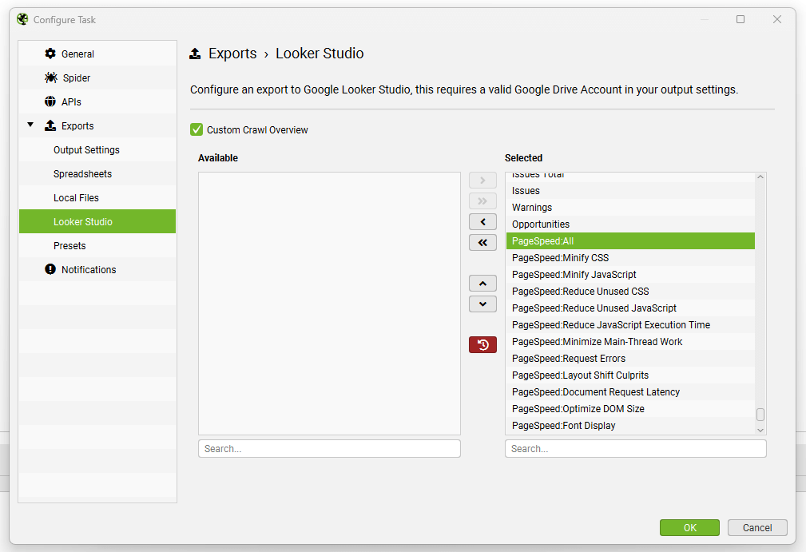Move selected item up with arrow button

tap(482, 284)
